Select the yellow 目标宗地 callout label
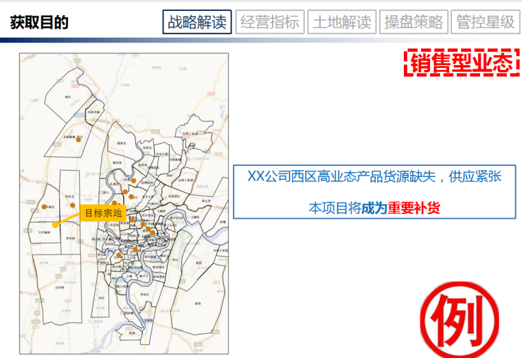Screen dimensions: 522x358 [102, 213]
